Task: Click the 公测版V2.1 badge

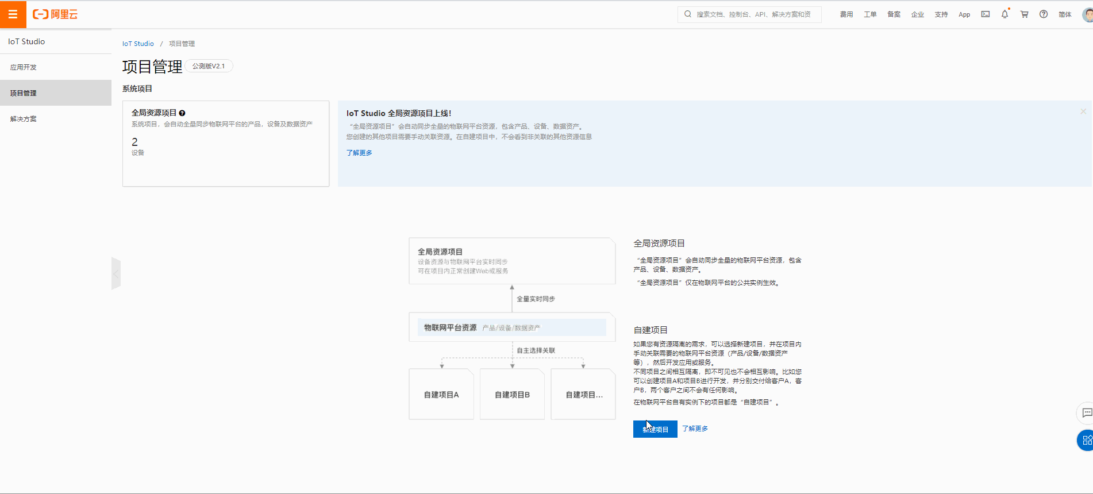Action: tap(209, 66)
